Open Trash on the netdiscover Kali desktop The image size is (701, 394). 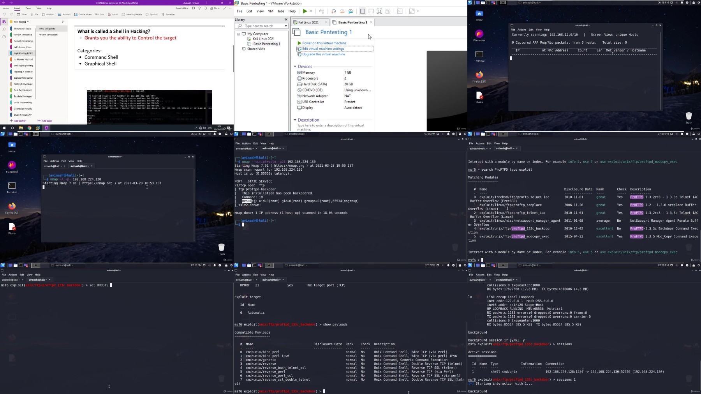[689, 117]
